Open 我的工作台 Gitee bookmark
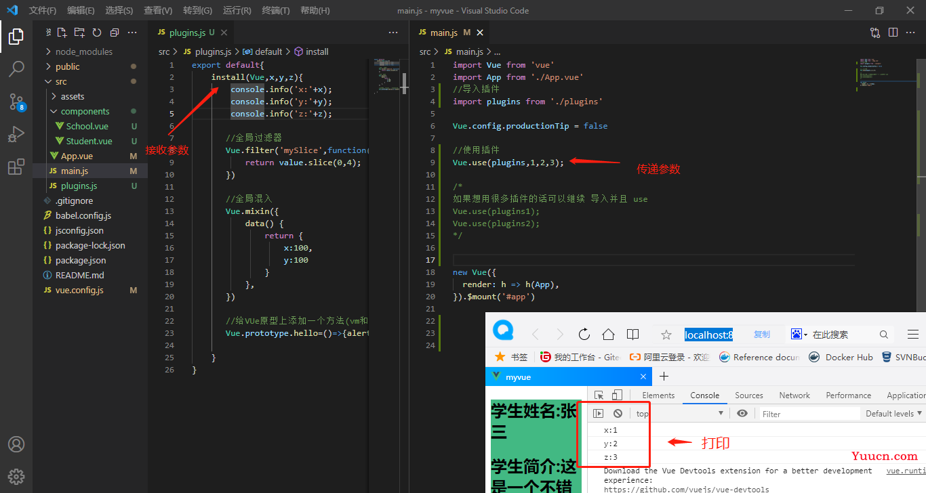 pyautogui.click(x=580, y=357)
